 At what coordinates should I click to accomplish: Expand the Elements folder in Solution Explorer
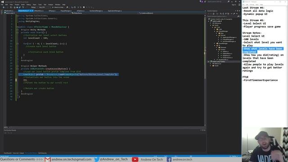[217, 47]
